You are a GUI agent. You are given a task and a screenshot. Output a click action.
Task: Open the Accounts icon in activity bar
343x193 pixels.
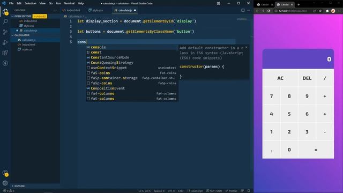click(5, 173)
